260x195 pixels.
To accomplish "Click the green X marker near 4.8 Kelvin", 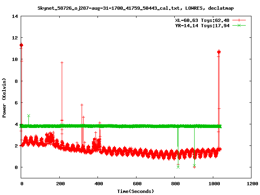I will pos(29,115).
